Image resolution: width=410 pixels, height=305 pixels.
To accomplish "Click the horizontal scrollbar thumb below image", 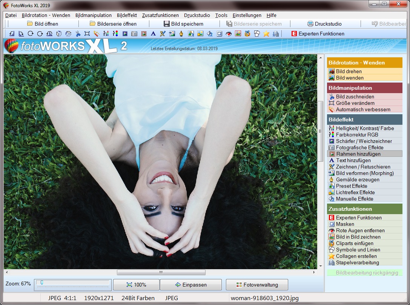I will 161,272.
